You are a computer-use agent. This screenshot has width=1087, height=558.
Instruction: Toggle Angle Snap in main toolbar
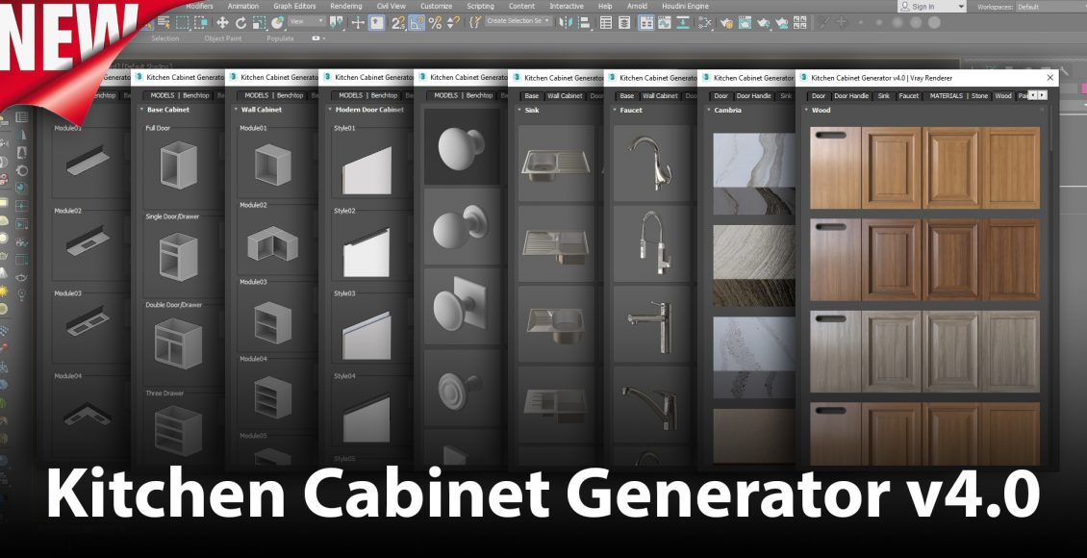point(417,22)
